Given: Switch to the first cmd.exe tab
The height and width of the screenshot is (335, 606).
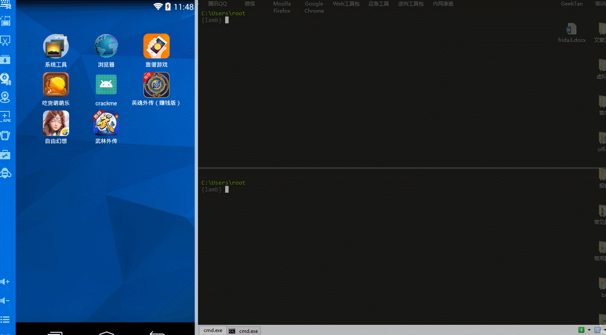Looking at the screenshot, I should coord(213,330).
